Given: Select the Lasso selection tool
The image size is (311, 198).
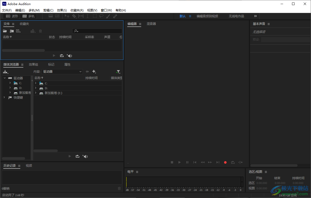Looking at the screenshot, I should pos(101,16).
